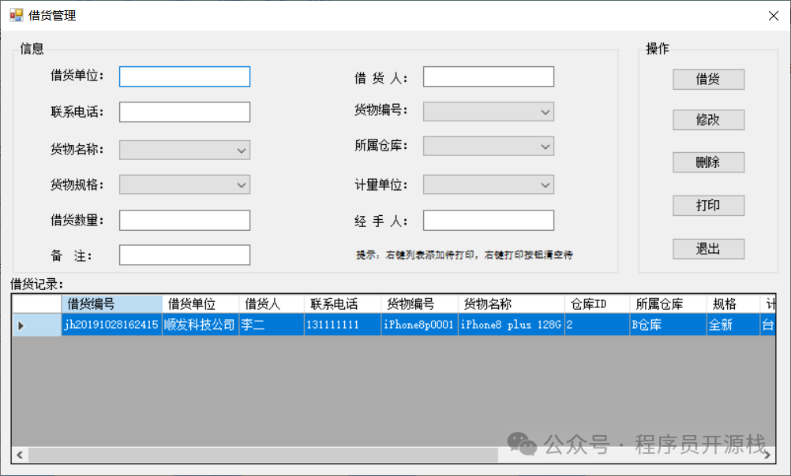Select the row indicator arrow of the first record

click(22, 325)
